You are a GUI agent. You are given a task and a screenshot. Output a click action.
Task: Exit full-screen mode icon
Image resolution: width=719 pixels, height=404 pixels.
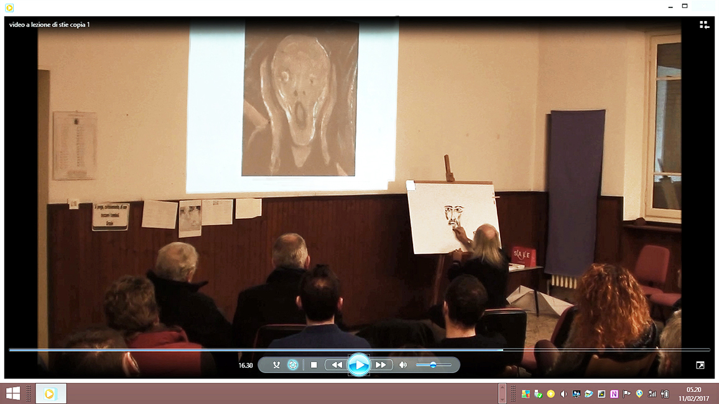(x=700, y=365)
